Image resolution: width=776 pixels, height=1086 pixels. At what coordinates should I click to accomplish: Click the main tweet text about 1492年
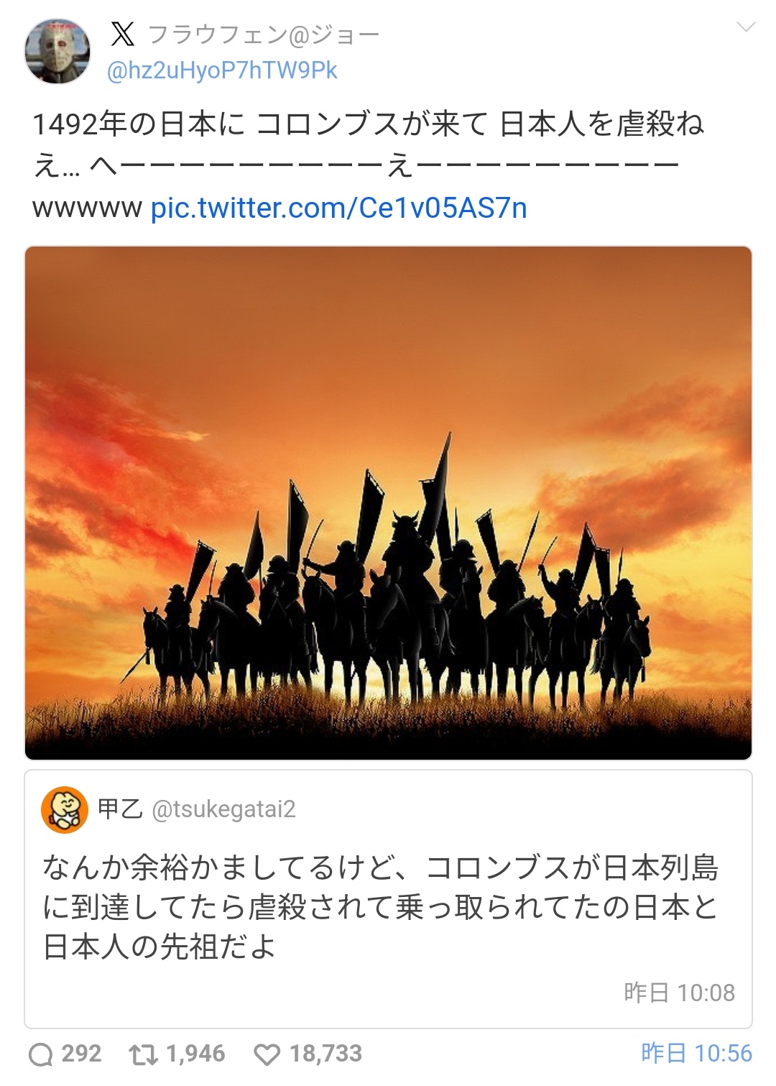pos(368,166)
